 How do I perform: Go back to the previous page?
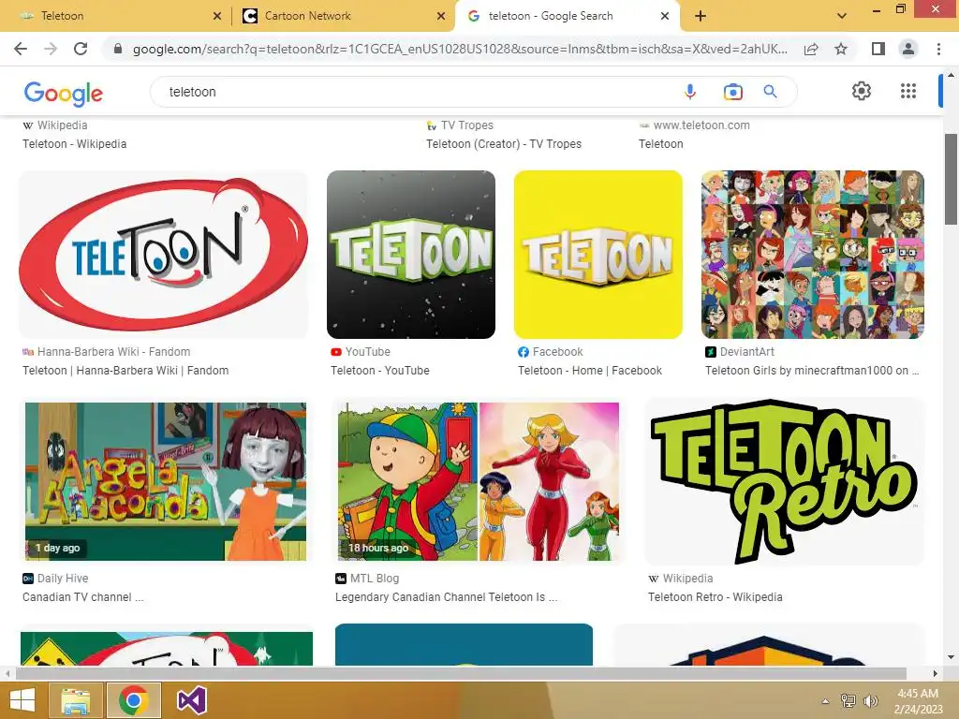point(21,49)
